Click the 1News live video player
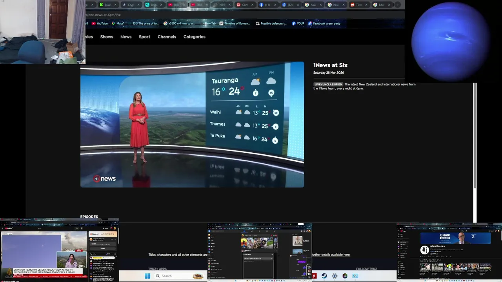 (x=192, y=125)
